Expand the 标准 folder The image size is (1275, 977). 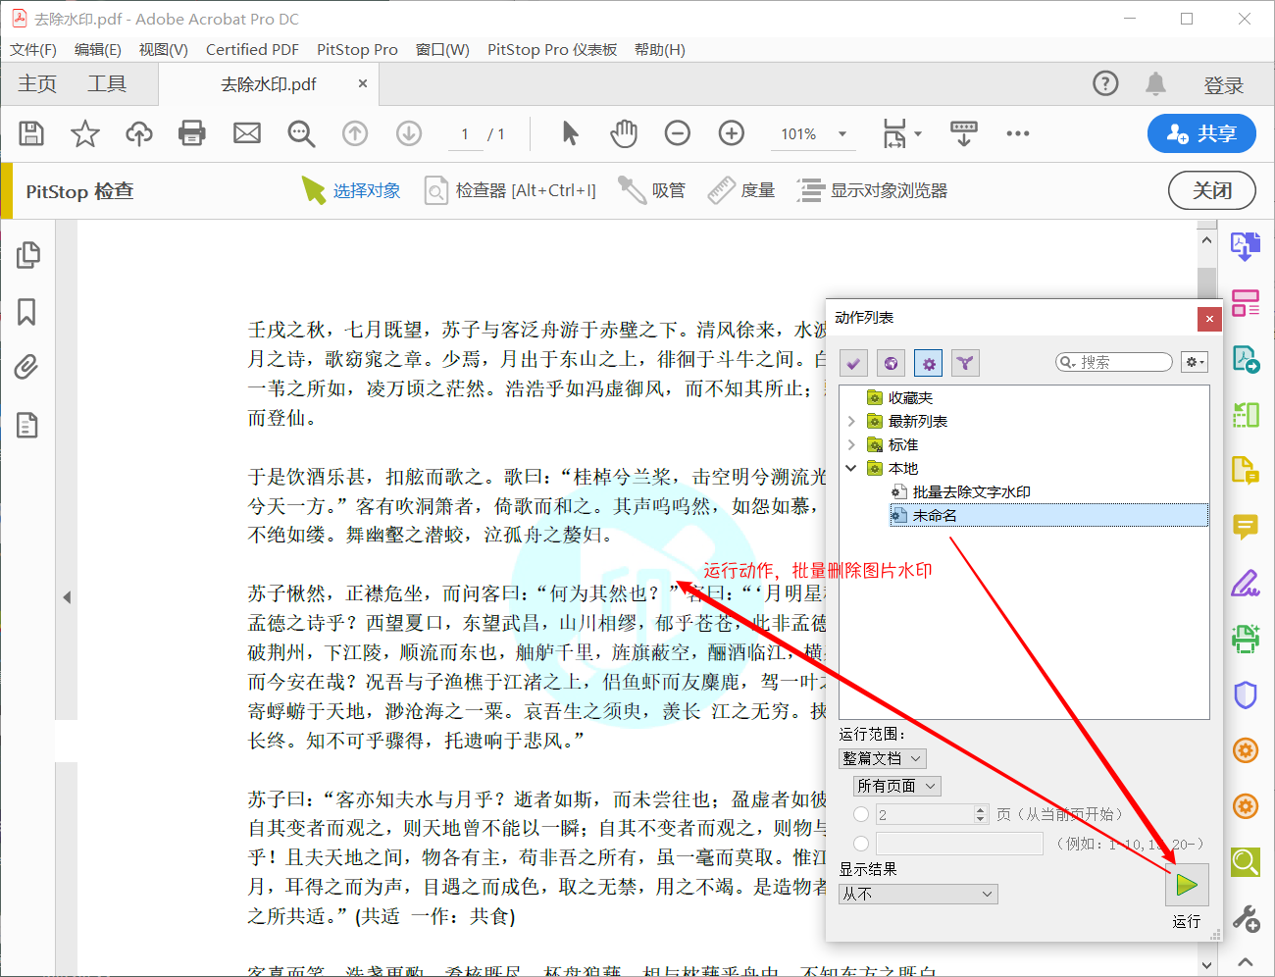[x=850, y=444]
